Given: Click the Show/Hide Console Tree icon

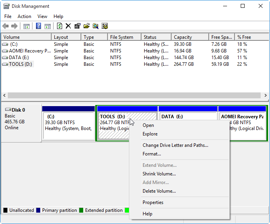Looking at the screenshot, I should click(27, 26).
